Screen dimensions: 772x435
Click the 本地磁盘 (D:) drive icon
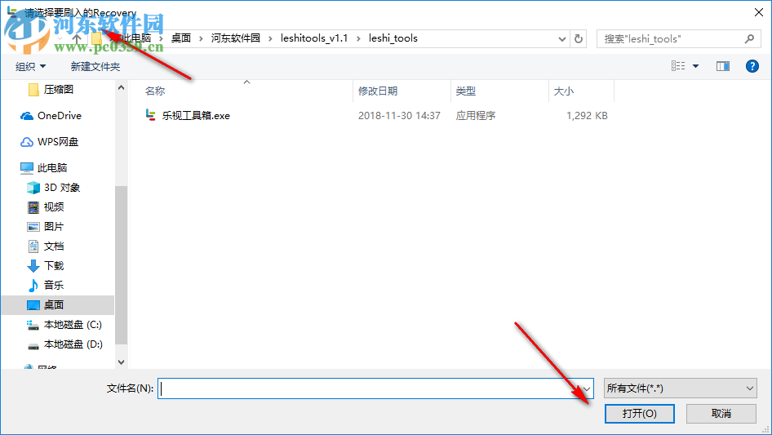(x=33, y=344)
